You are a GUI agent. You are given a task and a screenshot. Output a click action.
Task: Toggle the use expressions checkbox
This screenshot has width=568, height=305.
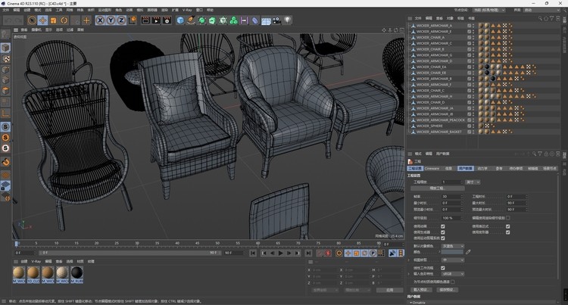tap(508, 226)
